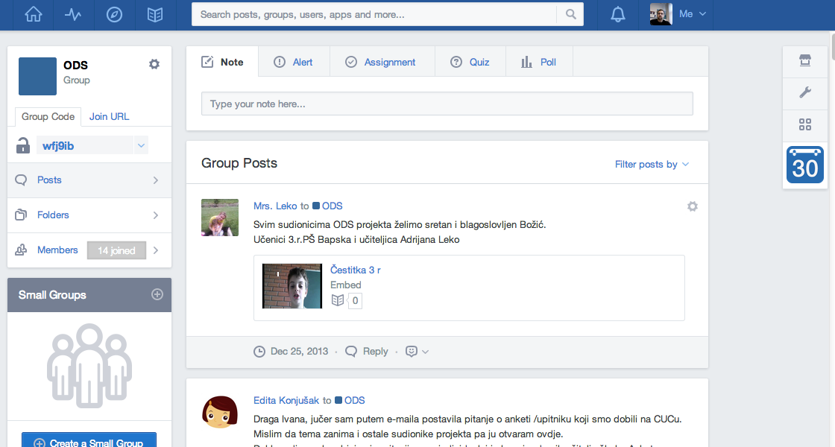Toggle the group code lock icon
Screen dimensions: 835x447
coord(23,146)
